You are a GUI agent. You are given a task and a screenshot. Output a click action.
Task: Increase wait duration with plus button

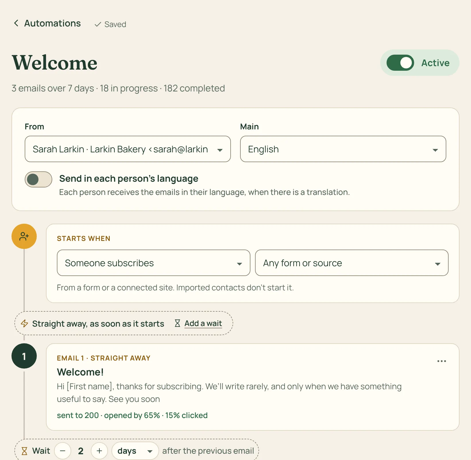[x=99, y=451]
